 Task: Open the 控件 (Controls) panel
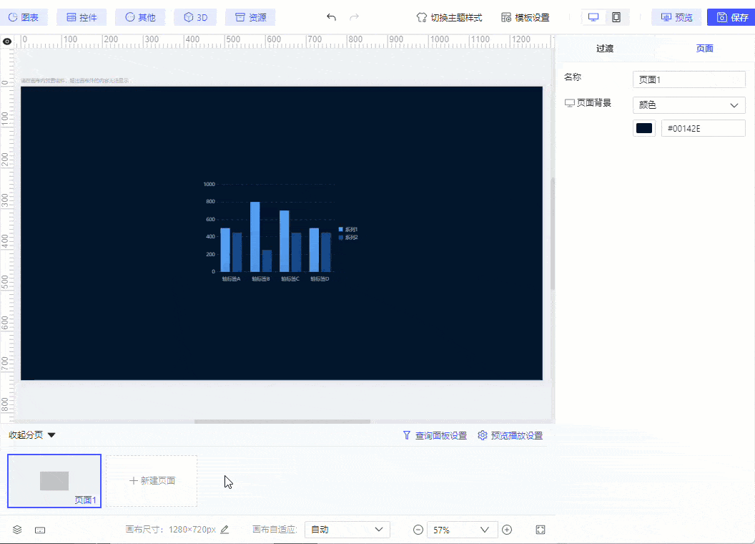[81, 17]
